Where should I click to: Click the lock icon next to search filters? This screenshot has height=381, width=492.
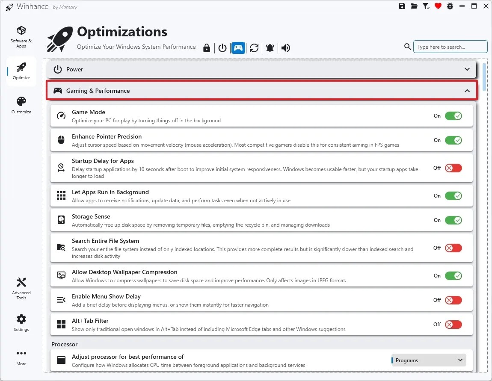(x=207, y=48)
